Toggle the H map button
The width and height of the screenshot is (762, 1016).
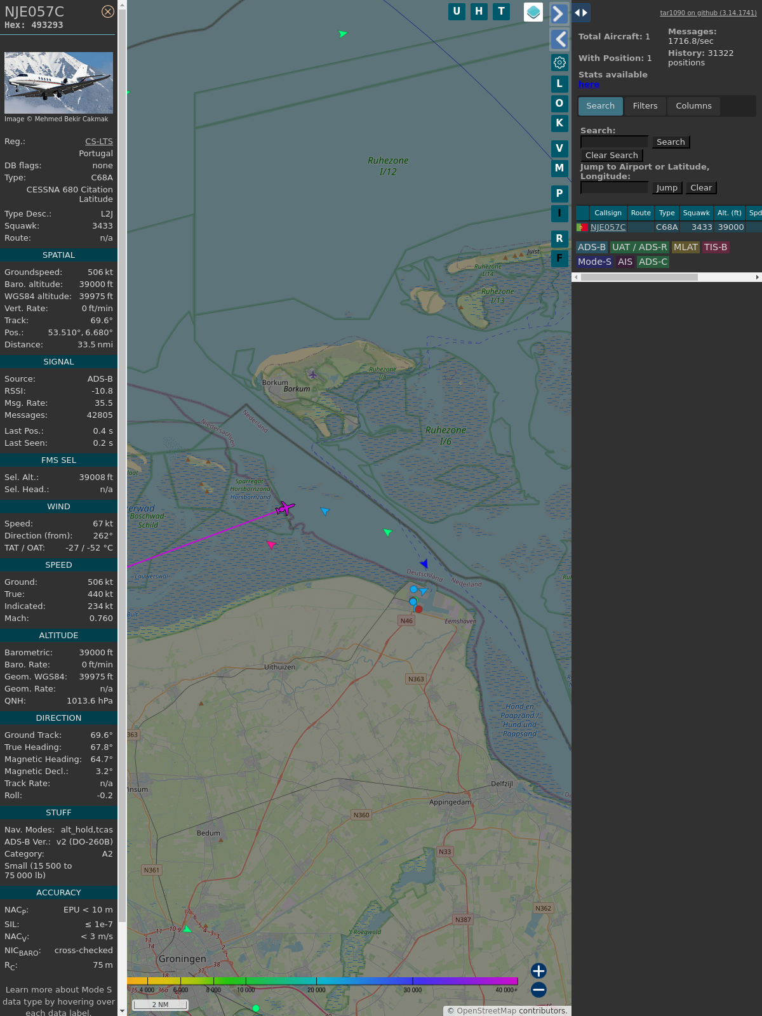pyautogui.click(x=479, y=11)
